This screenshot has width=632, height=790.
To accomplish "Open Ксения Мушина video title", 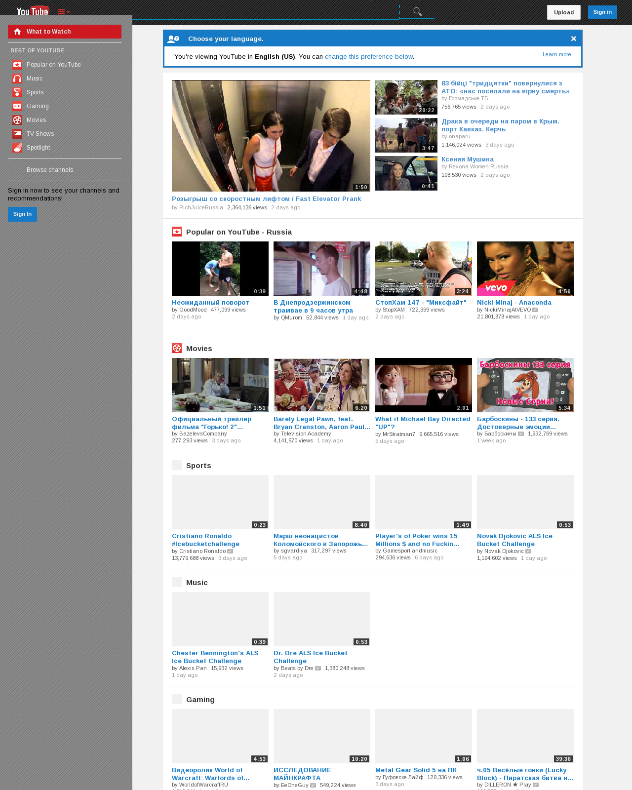I will pyautogui.click(x=468, y=159).
